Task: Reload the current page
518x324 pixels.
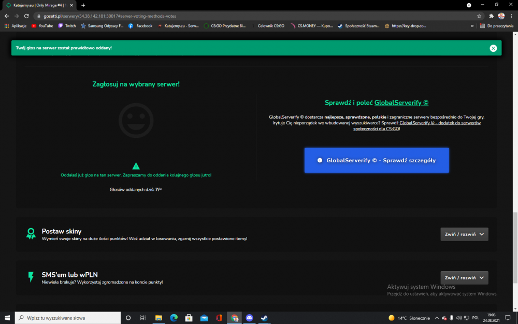Action: pyautogui.click(x=26, y=16)
